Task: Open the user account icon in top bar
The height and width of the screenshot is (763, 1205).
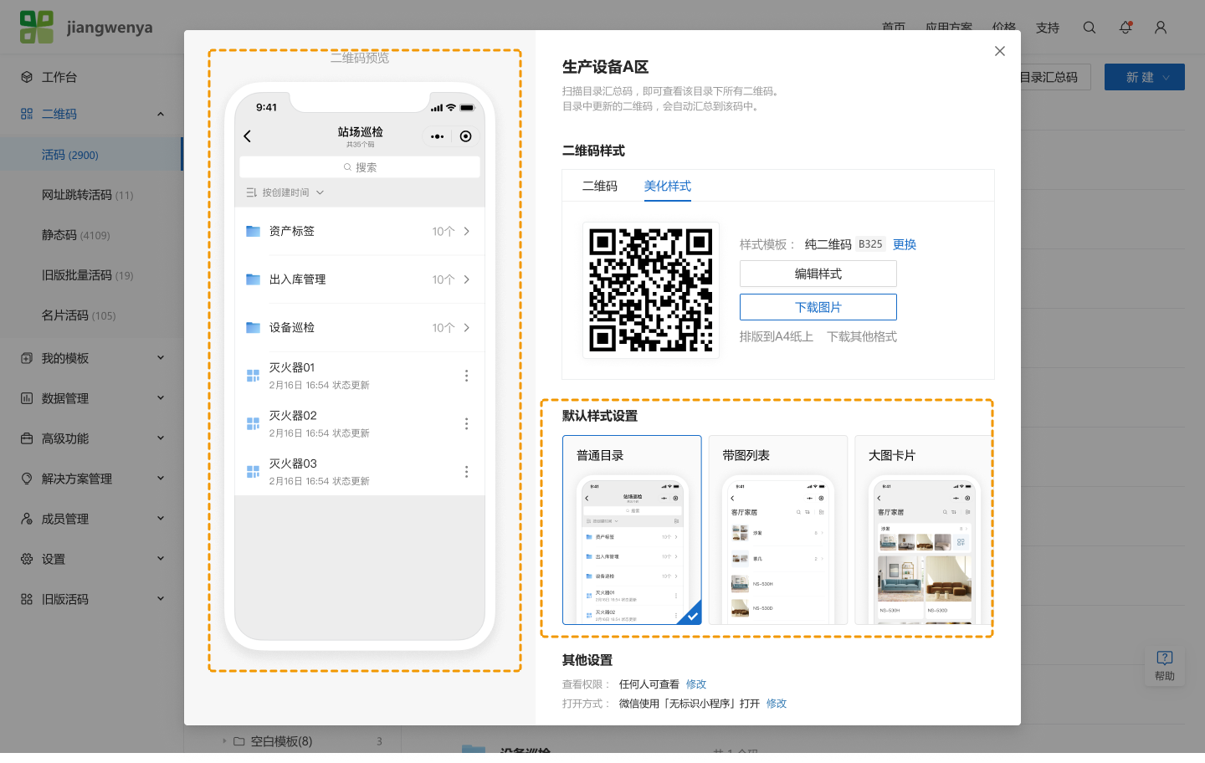Action: [x=1161, y=28]
